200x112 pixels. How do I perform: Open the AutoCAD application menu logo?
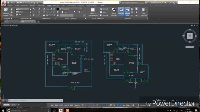(x=3, y=3)
